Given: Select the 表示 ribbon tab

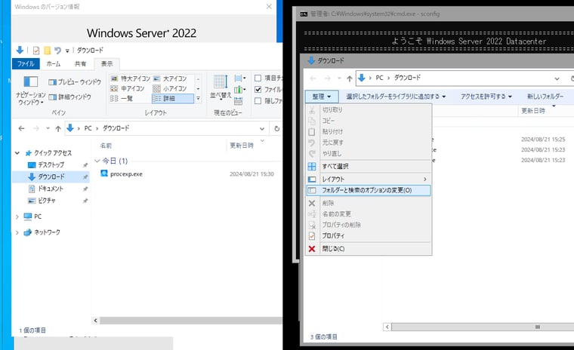Looking at the screenshot, I should (x=106, y=63).
